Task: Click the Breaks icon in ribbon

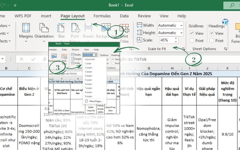Action: tap(88, 28)
